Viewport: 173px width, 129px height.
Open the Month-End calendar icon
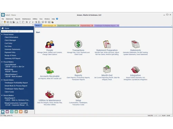(x=107, y=69)
